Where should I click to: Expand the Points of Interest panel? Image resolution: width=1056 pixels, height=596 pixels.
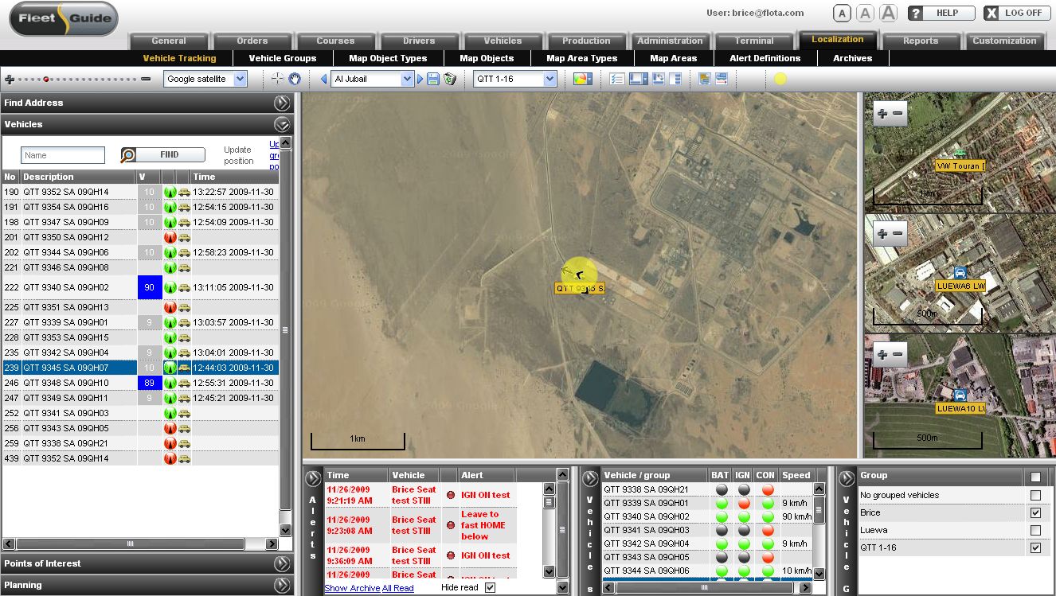coord(282,563)
